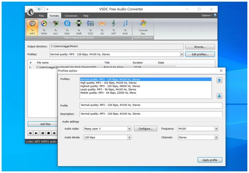
Task: Pause the audio playback
Action: tap(43, 133)
